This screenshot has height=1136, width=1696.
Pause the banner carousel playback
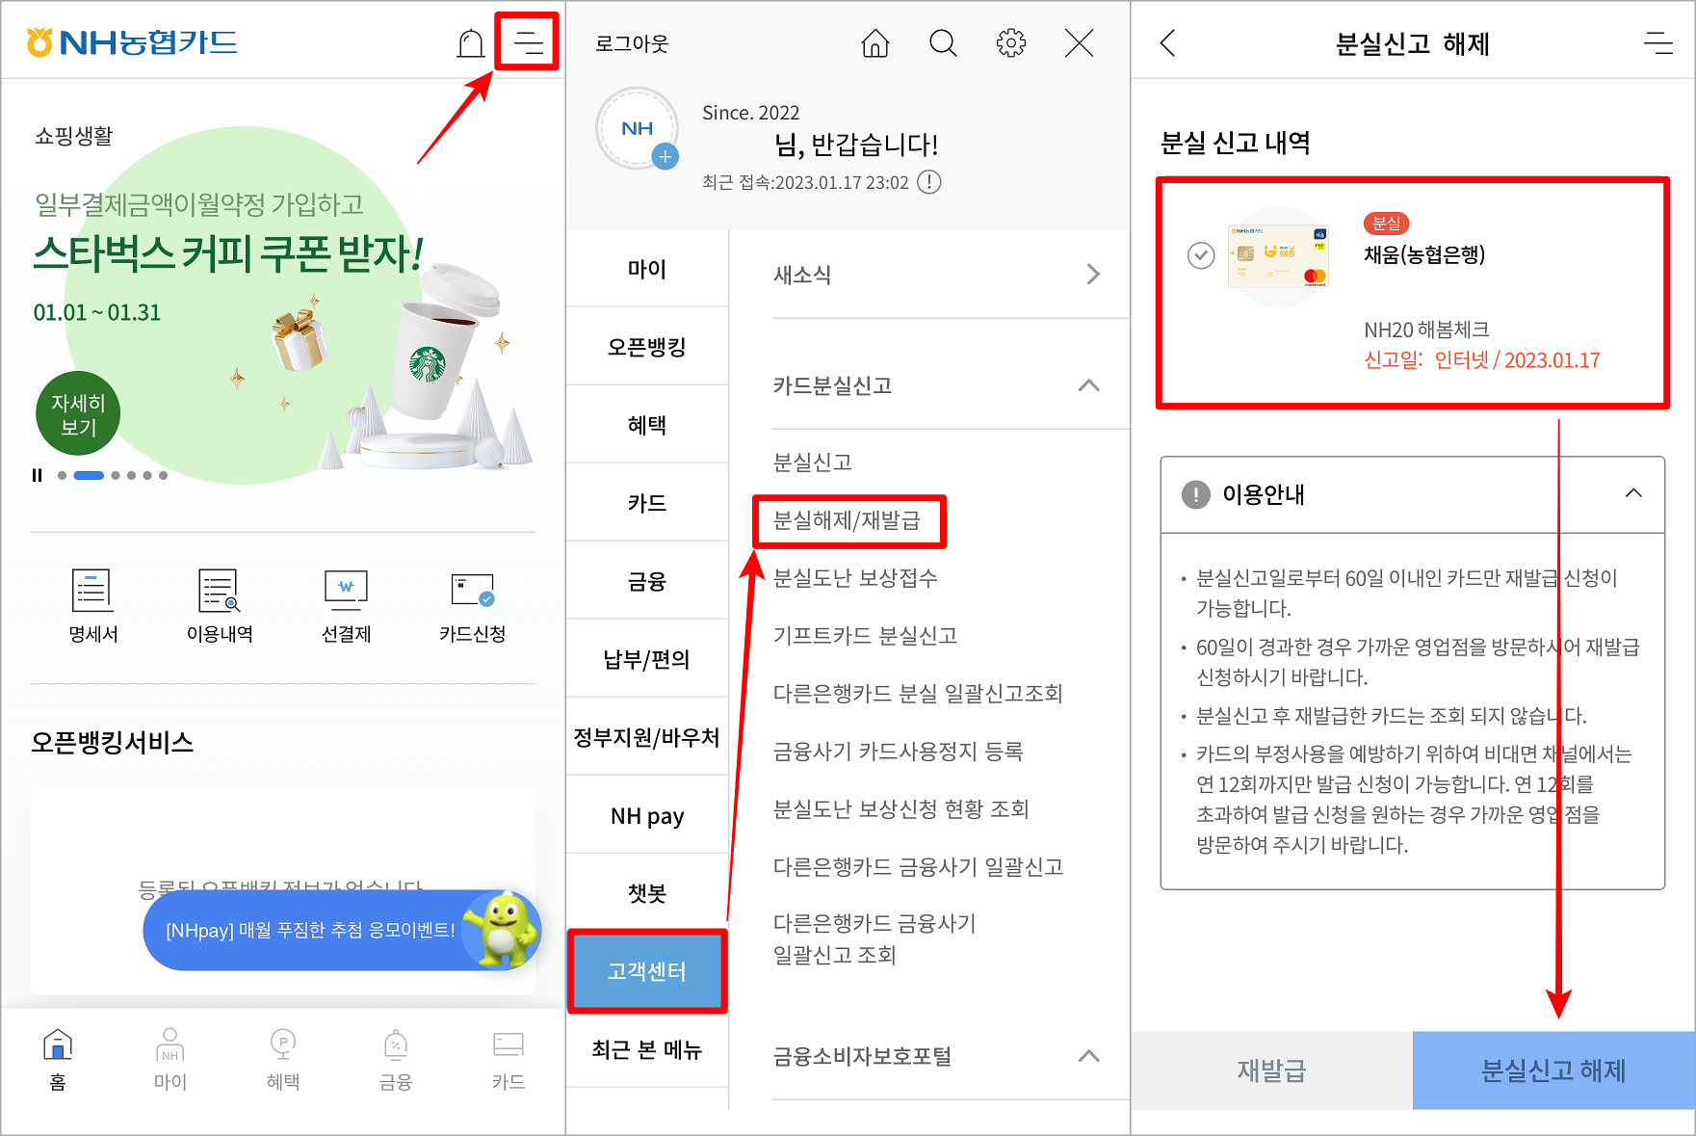pos(37,475)
